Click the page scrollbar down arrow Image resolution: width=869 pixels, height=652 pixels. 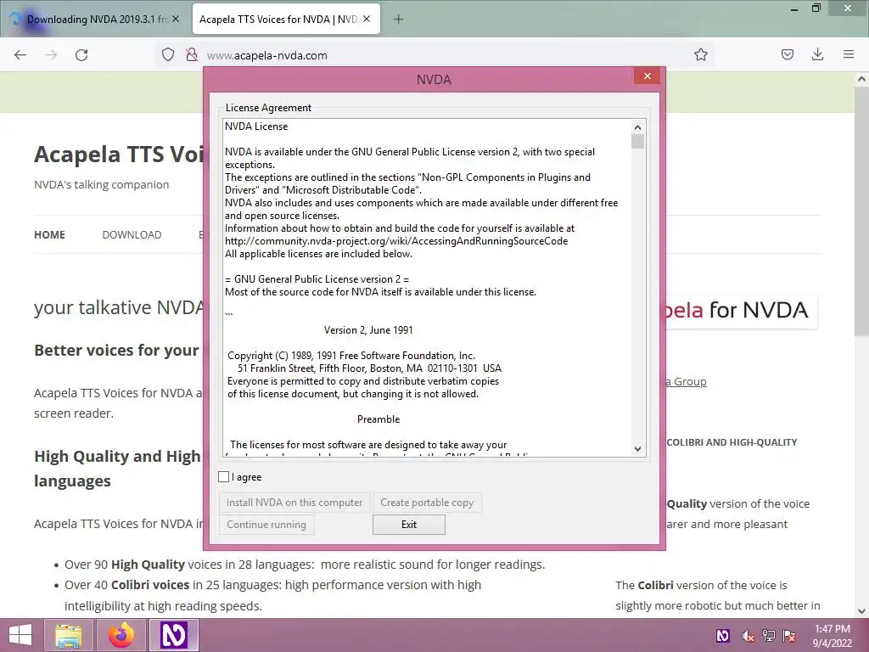point(861,611)
